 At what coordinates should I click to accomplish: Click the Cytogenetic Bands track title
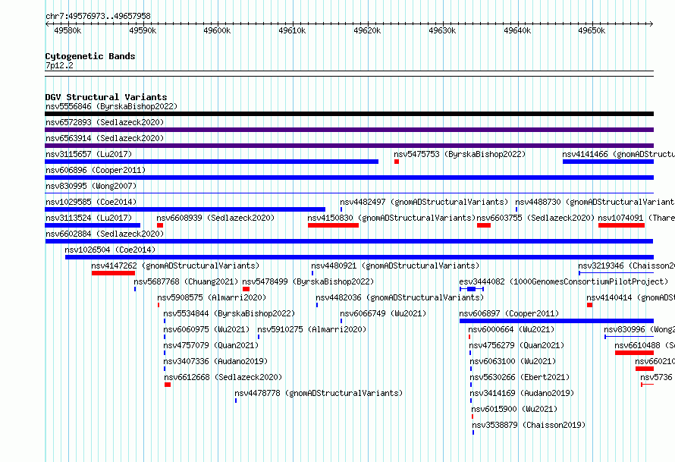[x=90, y=56]
